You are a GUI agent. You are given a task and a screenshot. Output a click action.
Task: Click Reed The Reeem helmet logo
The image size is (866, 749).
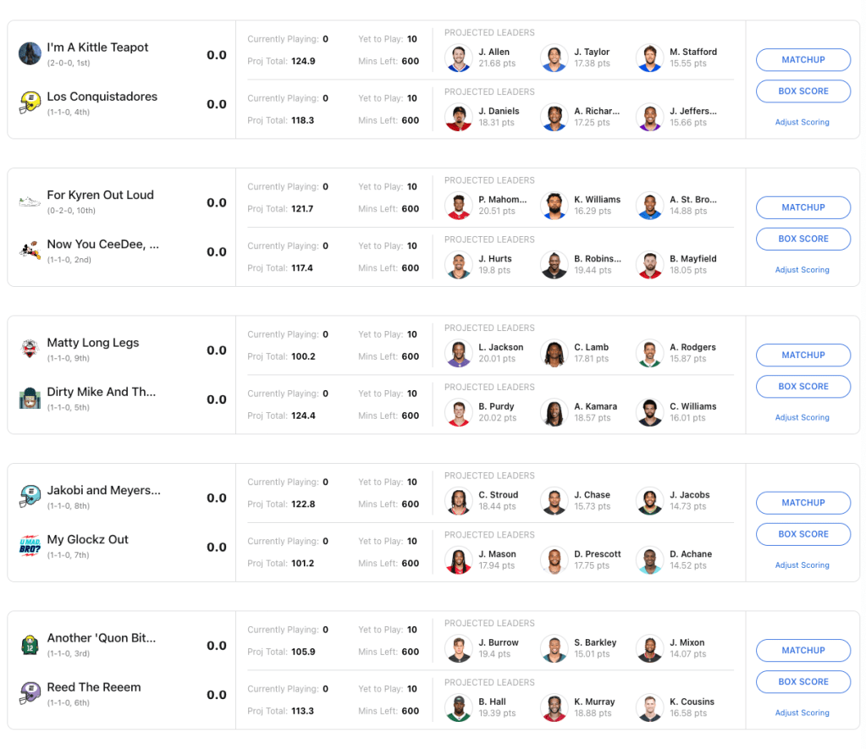pyautogui.click(x=30, y=693)
